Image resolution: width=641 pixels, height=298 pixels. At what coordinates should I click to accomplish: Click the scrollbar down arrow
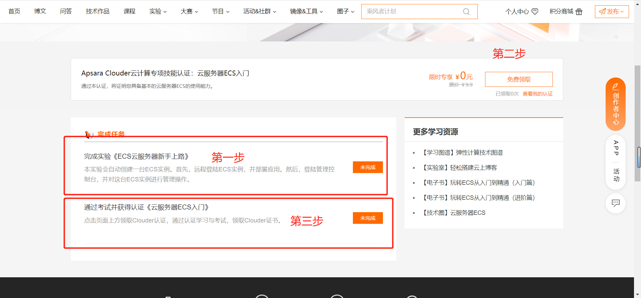(x=638, y=294)
